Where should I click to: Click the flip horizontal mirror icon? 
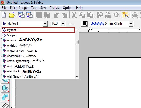pos(100,15)
